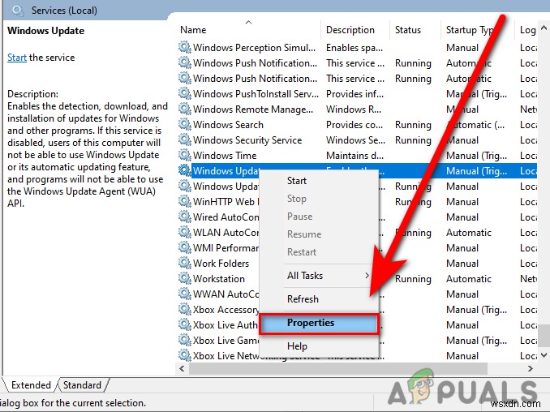Select the Windows Search service name
This screenshot has width=550, height=412.
[x=228, y=124]
